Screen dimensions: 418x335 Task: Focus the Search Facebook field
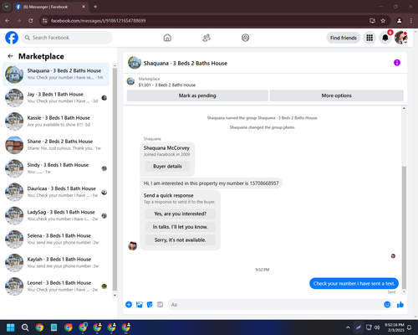tap(67, 38)
